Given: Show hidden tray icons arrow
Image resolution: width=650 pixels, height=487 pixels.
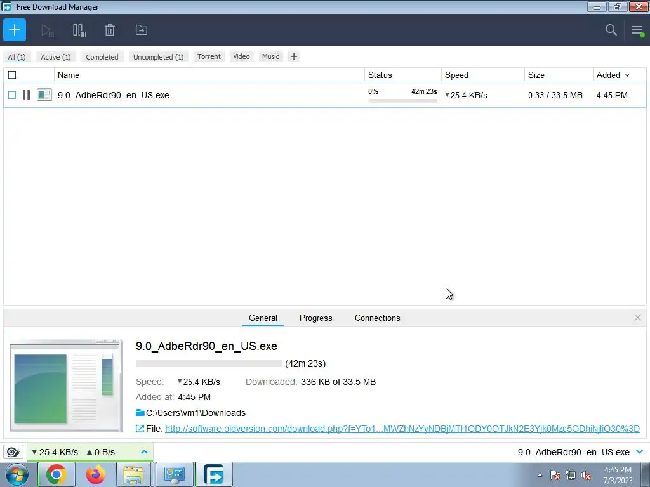Looking at the screenshot, I should (540, 475).
